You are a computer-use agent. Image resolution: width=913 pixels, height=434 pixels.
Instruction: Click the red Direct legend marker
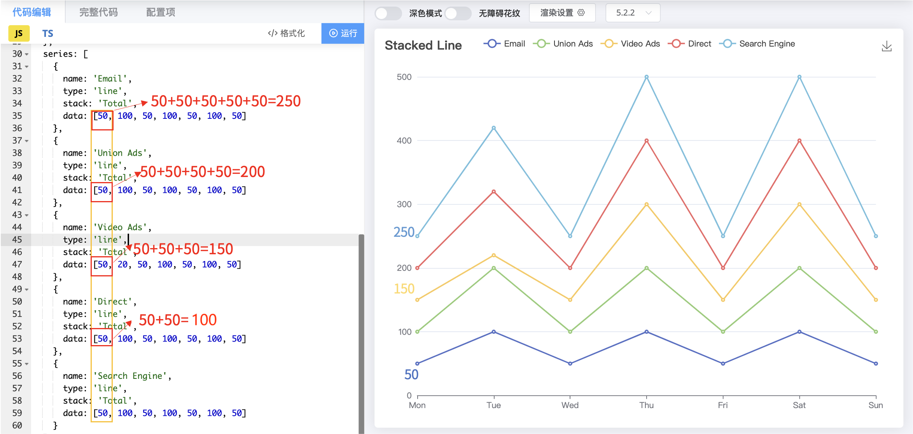click(676, 43)
